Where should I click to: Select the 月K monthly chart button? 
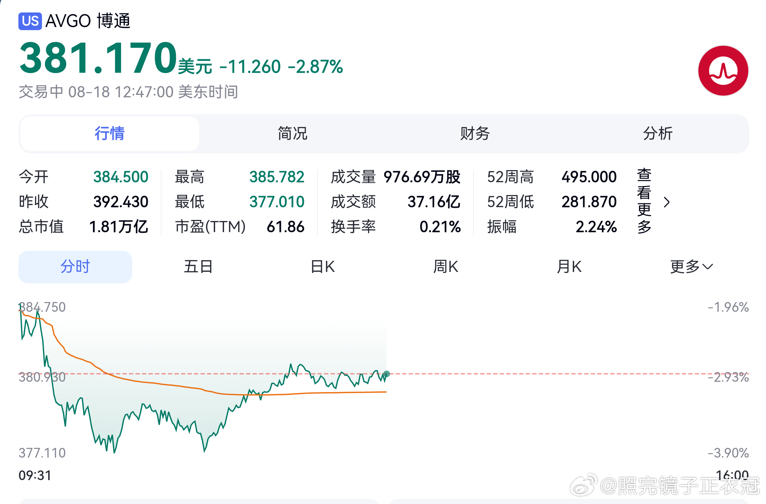point(569,267)
